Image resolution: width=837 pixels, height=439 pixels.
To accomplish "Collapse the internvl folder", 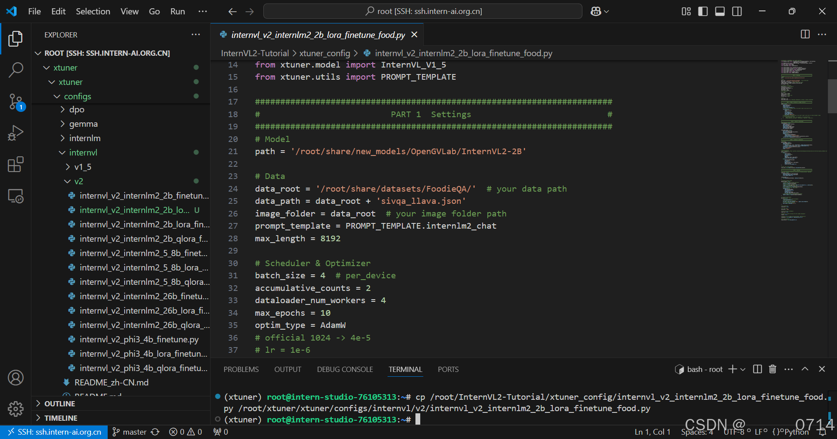I will [62, 152].
